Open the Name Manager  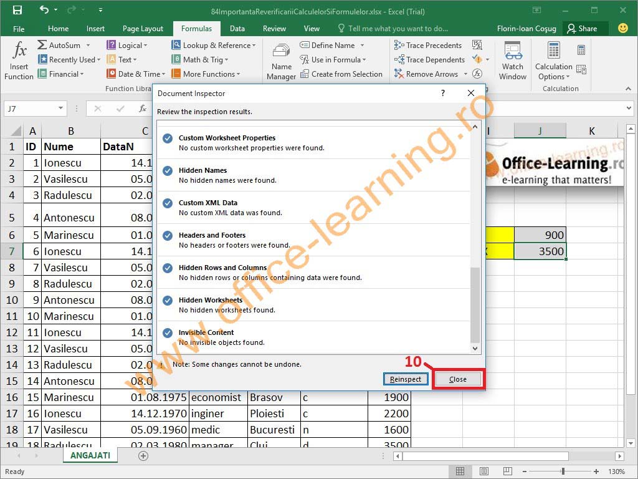tap(281, 62)
